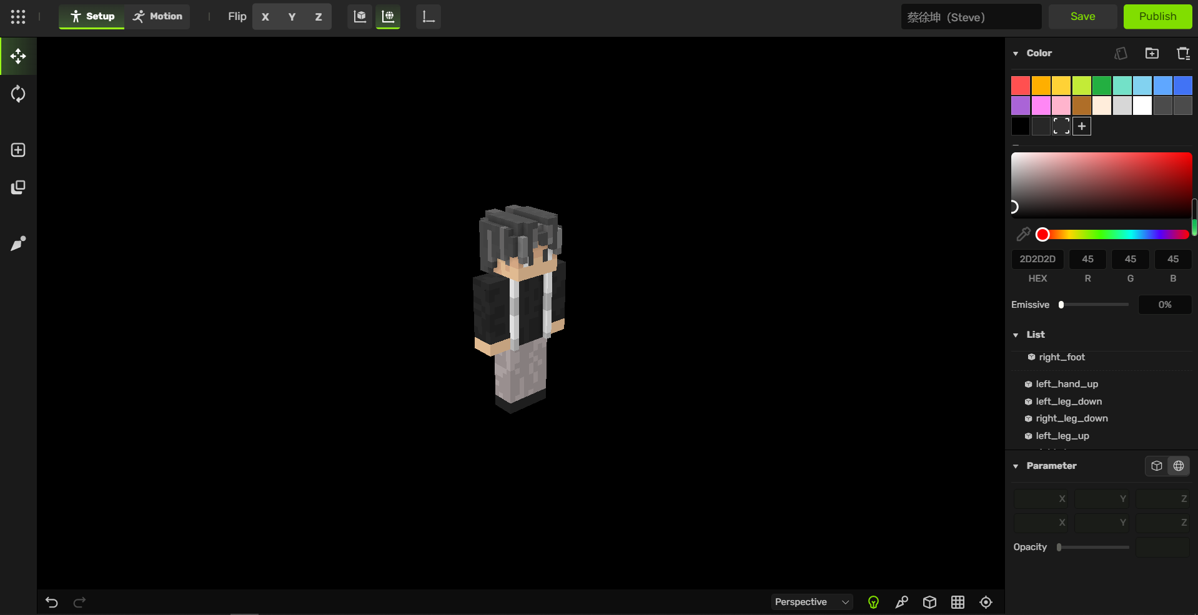Flip along the Z axis
The image size is (1198, 615).
tap(319, 17)
